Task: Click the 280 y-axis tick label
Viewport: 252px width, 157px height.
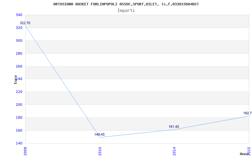Action: point(19,53)
